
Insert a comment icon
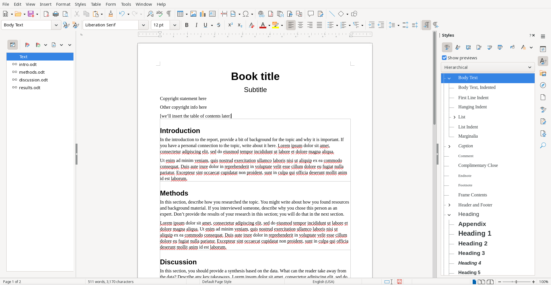click(311, 14)
